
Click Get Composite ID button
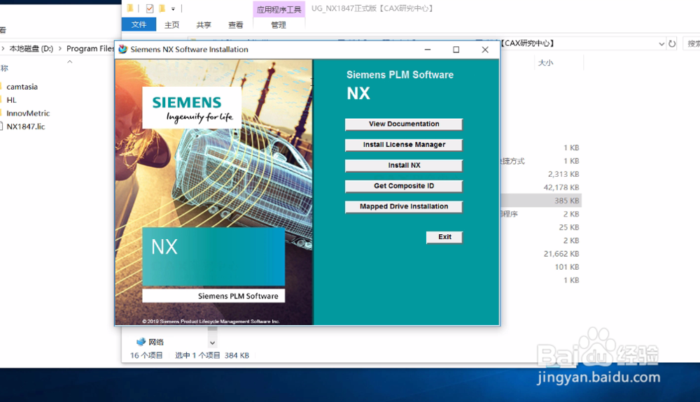(404, 186)
